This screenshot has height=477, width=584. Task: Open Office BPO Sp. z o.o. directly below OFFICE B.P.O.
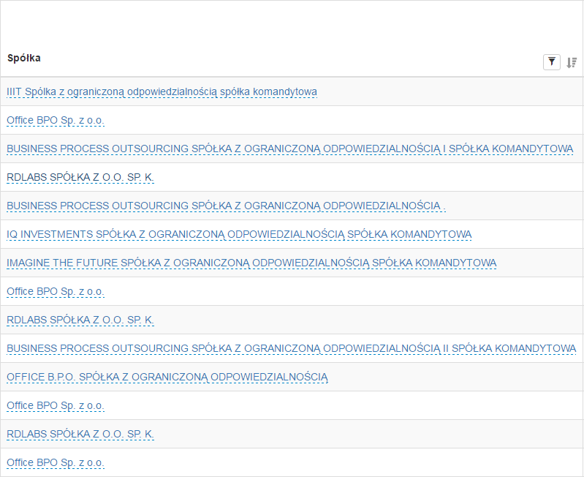[56, 405]
